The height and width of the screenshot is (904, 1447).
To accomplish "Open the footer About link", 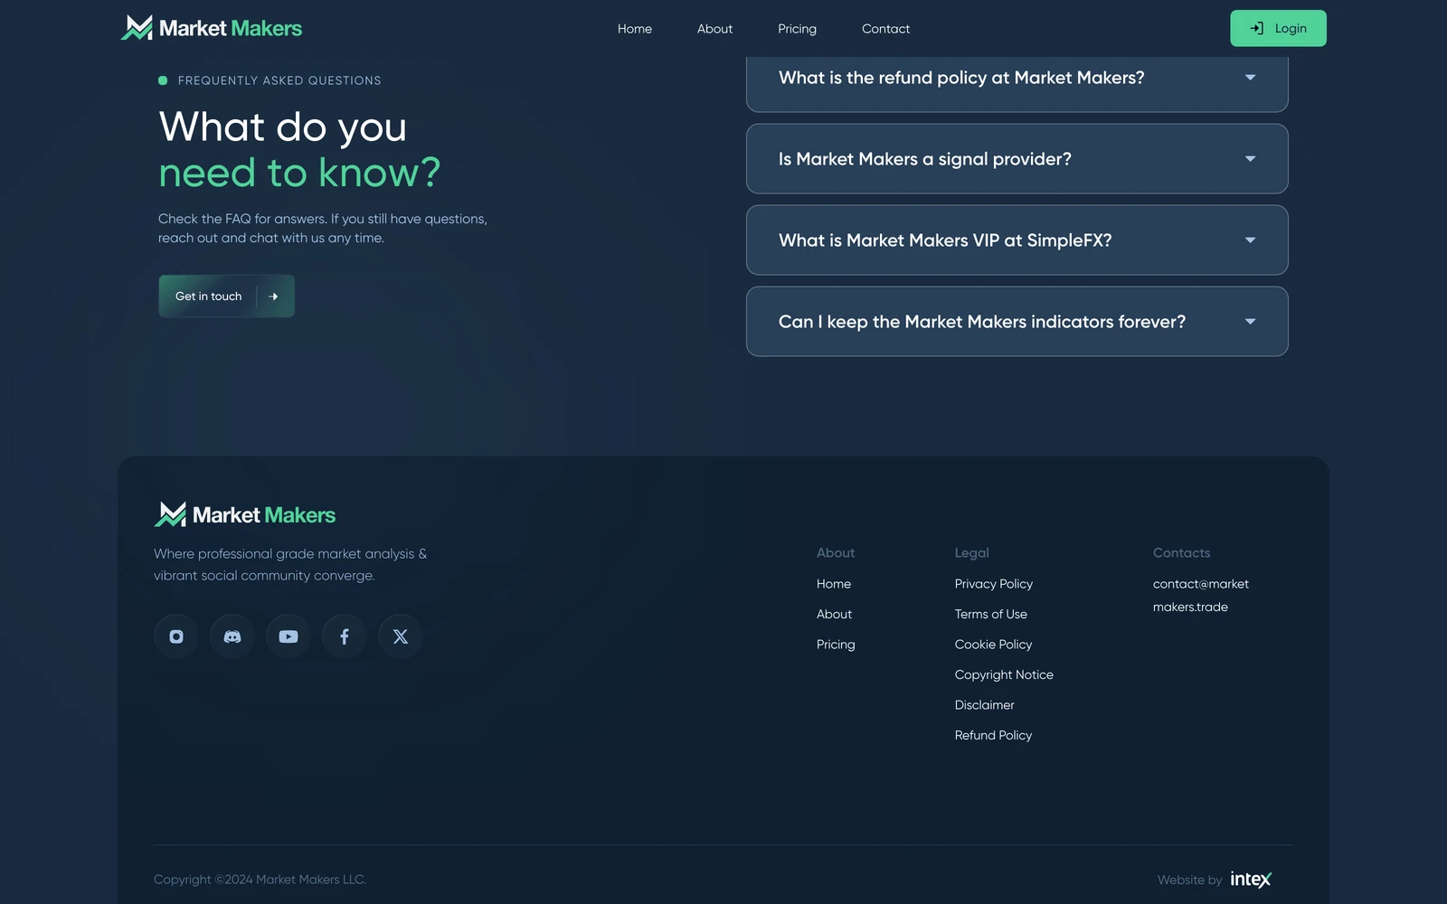I will pos(834,615).
